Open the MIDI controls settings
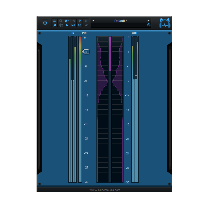The width and height of the screenshot is (209, 209). pos(61,25)
